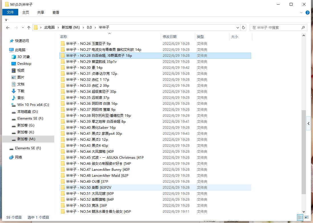Open the Help question mark icon

coord(307,13)
